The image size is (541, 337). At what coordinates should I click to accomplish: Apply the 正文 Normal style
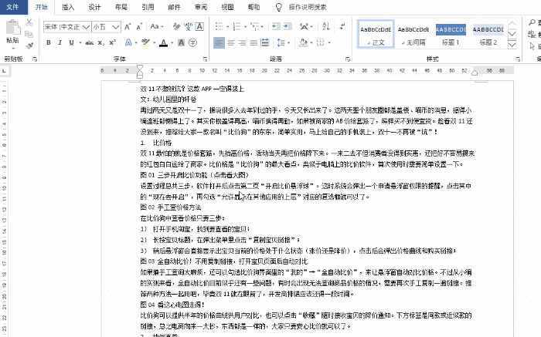[x=376, y=34]
